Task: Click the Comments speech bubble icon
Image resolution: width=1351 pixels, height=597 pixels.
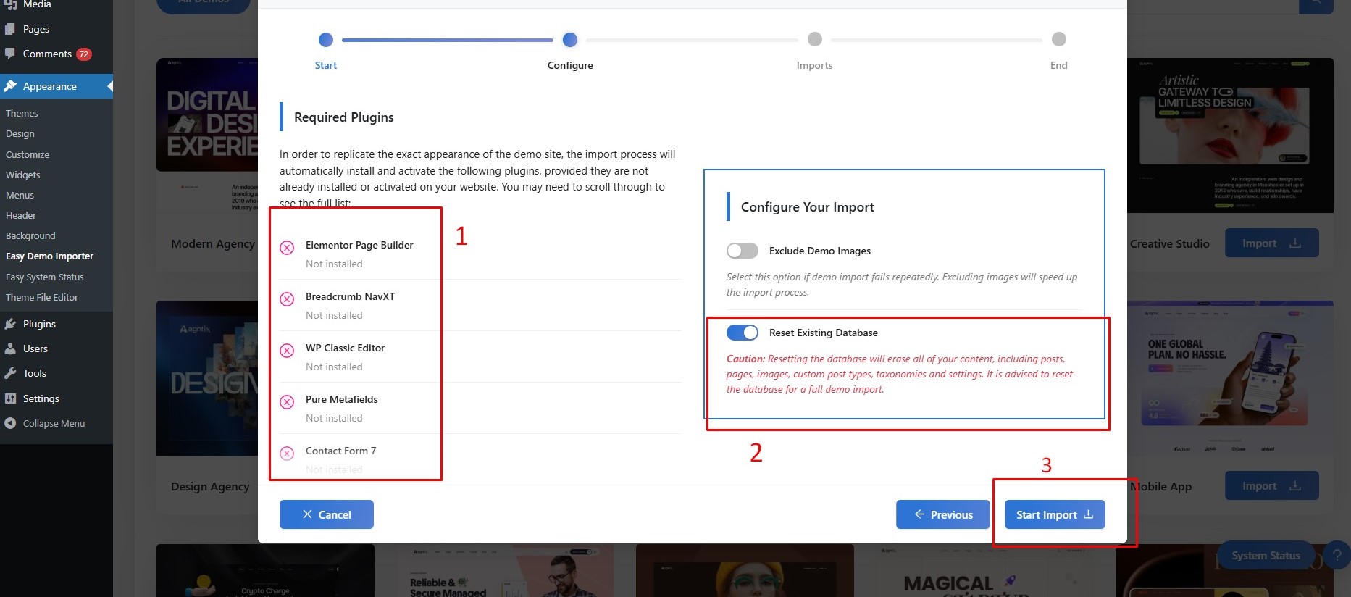Action: [x=10, y=54]
